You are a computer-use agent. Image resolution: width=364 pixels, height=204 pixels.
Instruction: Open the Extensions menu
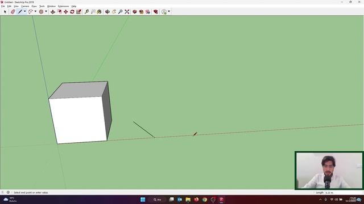63,6
